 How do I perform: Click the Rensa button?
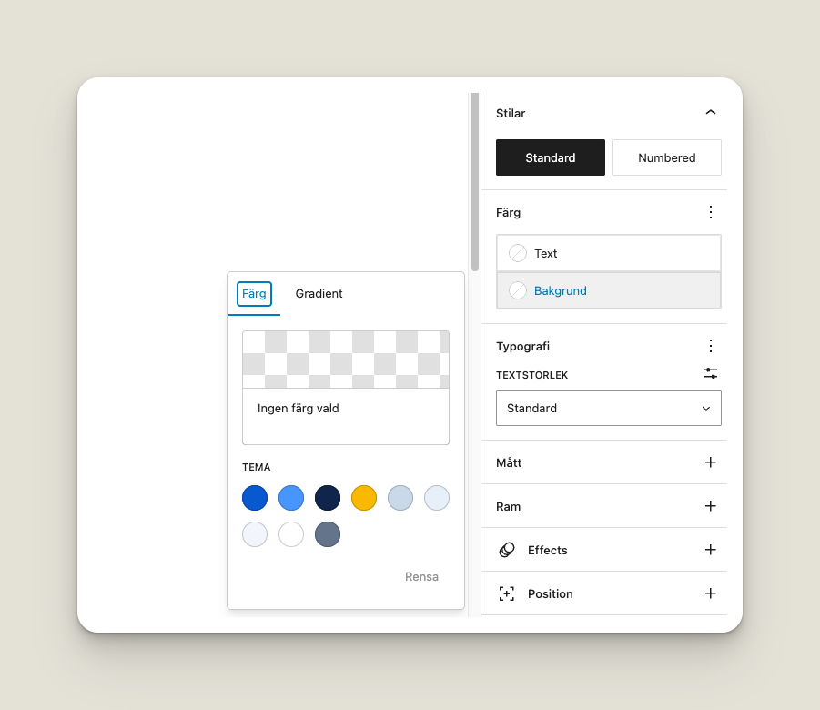pyautogui.click(x=421, y=576)
